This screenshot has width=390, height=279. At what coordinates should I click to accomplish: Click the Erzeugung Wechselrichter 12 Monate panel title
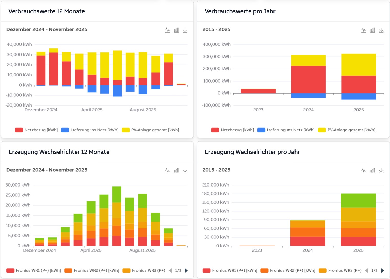tap(59, 152)
